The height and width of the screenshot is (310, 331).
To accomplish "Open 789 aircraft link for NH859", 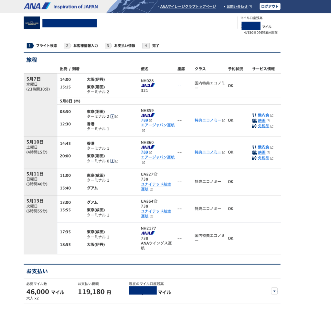I will tap(144, 120).
